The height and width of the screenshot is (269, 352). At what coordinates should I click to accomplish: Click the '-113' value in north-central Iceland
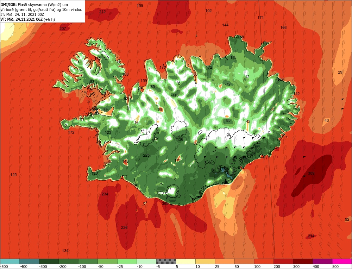175,95
